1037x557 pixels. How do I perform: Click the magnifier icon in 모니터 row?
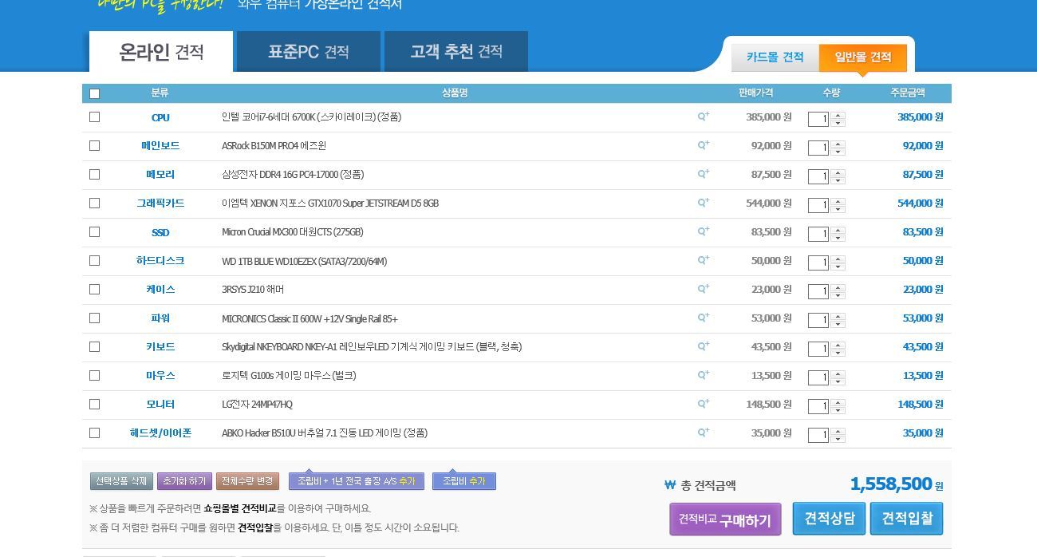(x=703, y=404)
